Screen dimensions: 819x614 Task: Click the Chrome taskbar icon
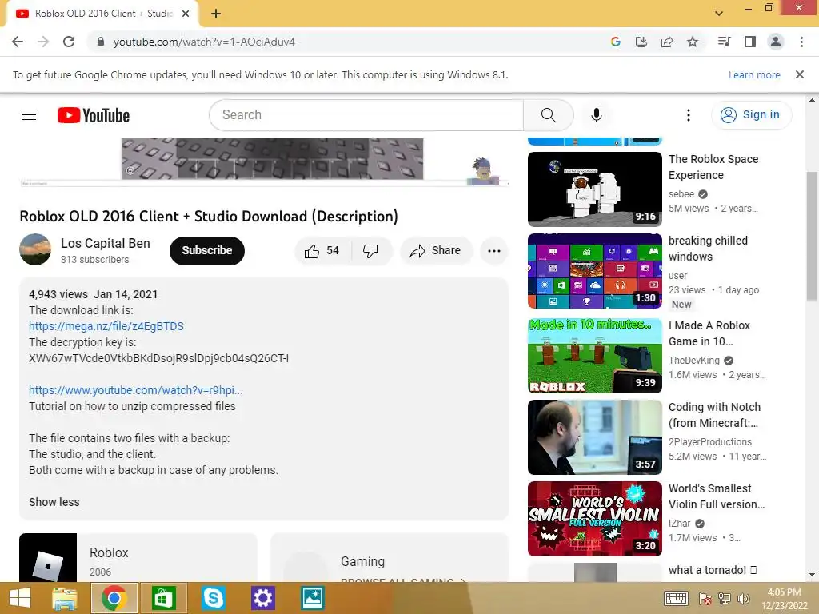point(114,598)
